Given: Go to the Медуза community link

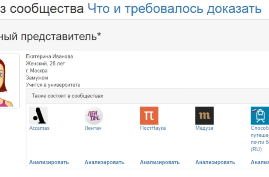Looking at the screenshot, I should click(x=204, y=128).
